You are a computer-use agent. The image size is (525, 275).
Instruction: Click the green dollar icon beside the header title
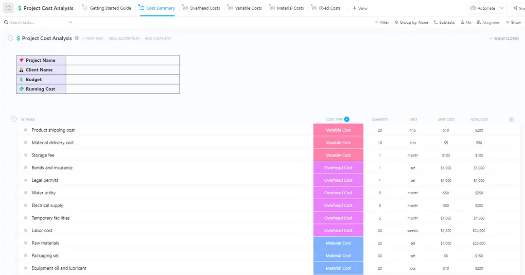(19, 8)
